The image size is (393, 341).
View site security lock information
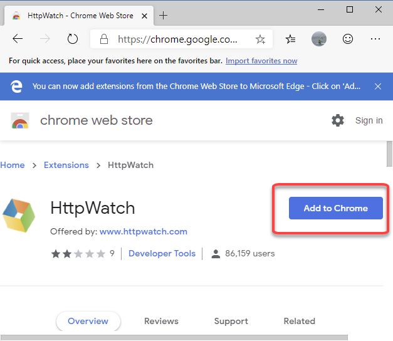104,39
